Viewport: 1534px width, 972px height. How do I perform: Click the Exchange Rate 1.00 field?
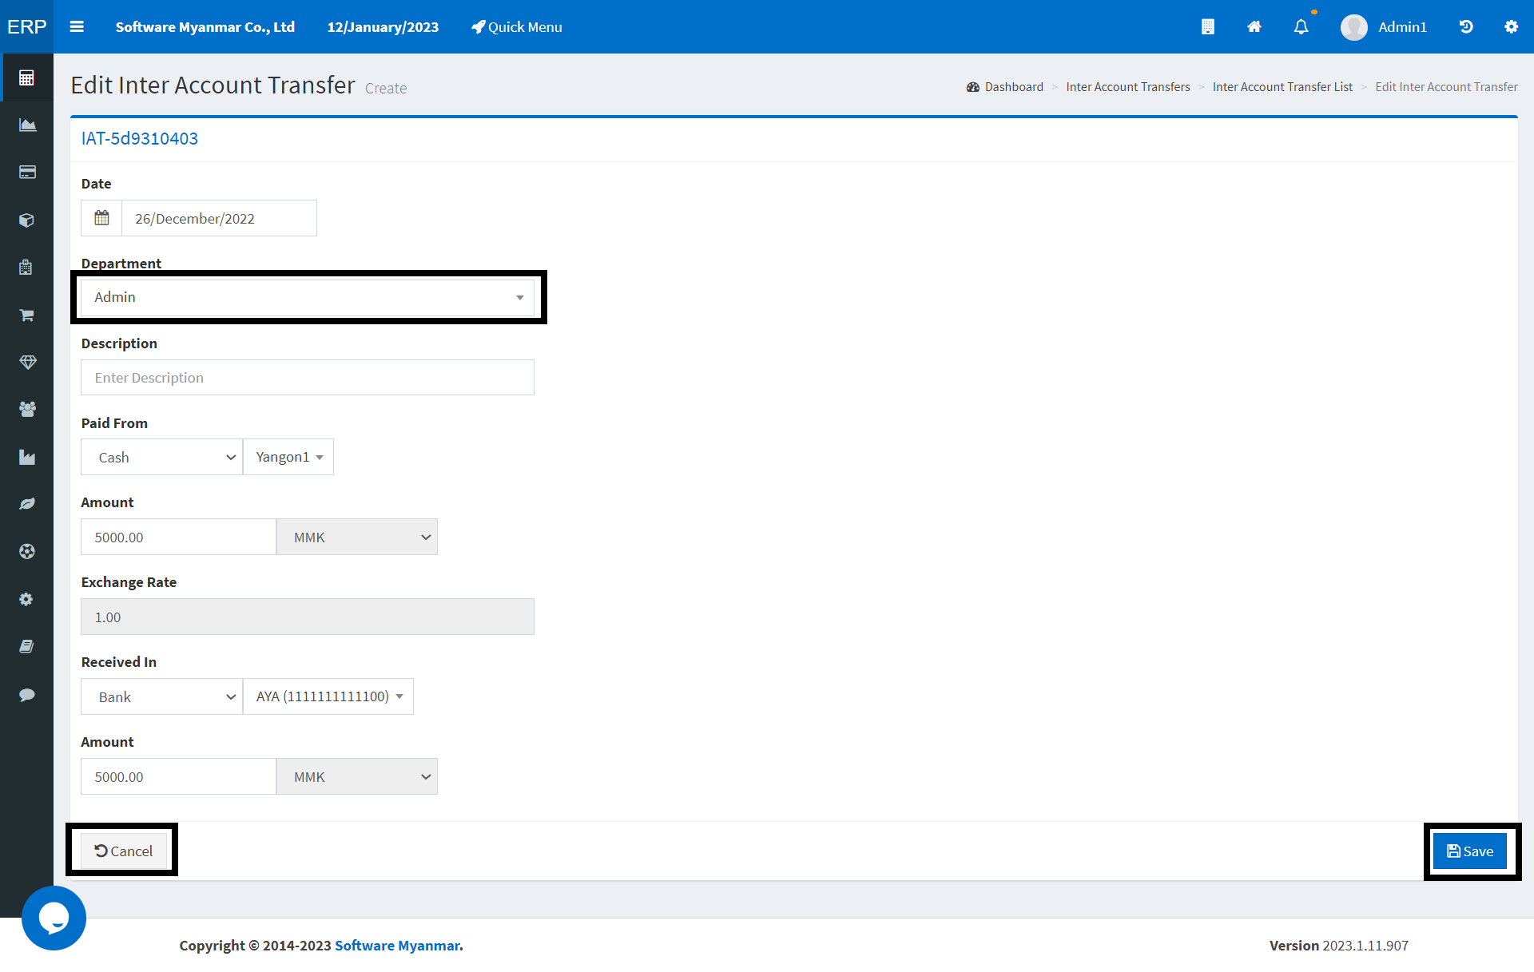pyautogui.click(x=308, y=617)
